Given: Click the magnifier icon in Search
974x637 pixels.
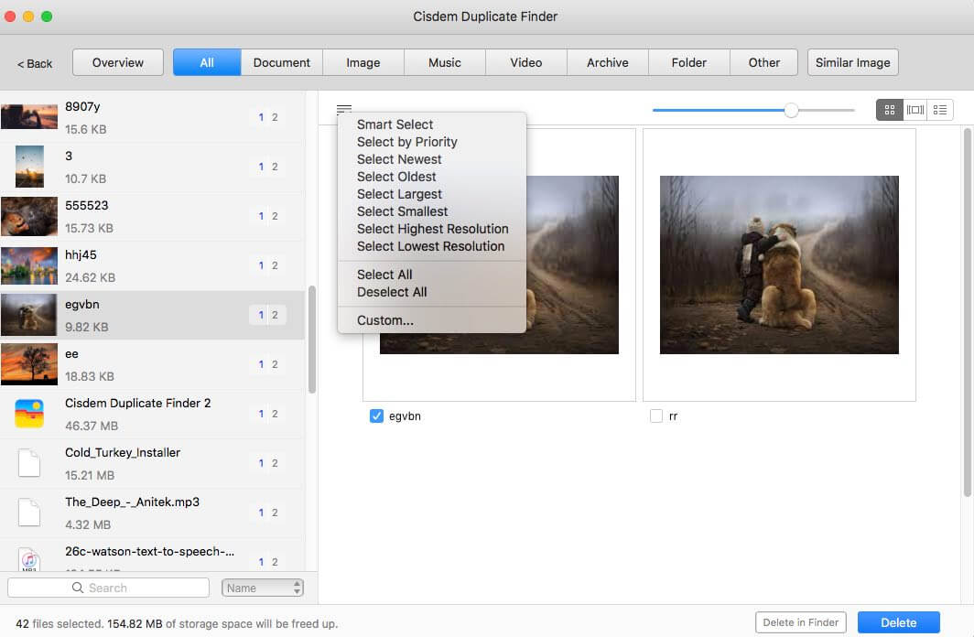Looking at the screenshot, I should click(x=78, y=588).
